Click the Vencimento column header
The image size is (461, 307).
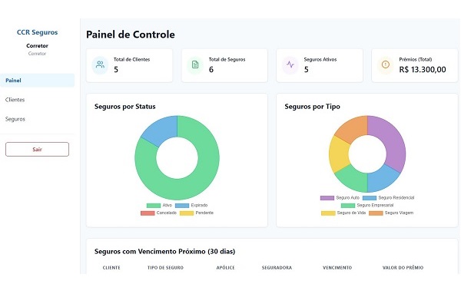[337, 268]
